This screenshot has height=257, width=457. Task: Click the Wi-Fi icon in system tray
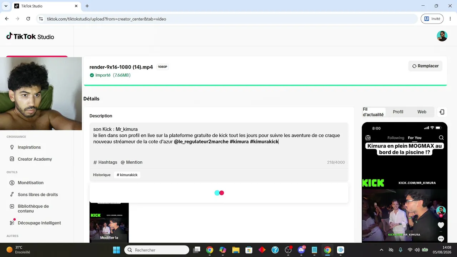pos(410,250)
